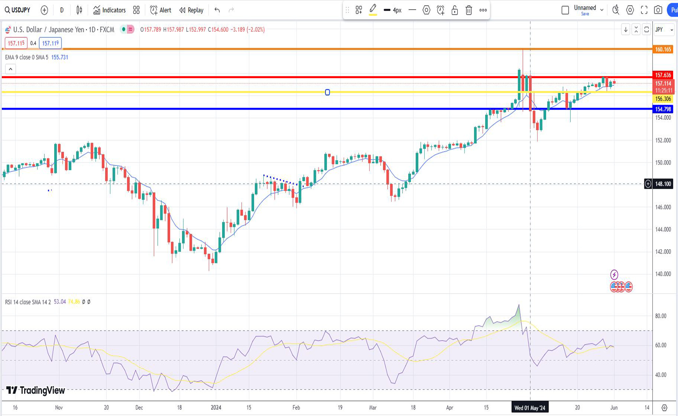
Task: Expand the Unnamed layout dropdown arrow
Action: click(x=602, y=10)
